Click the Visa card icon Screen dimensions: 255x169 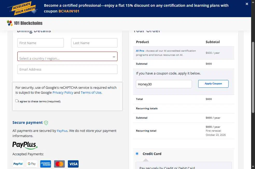(73, 164)
